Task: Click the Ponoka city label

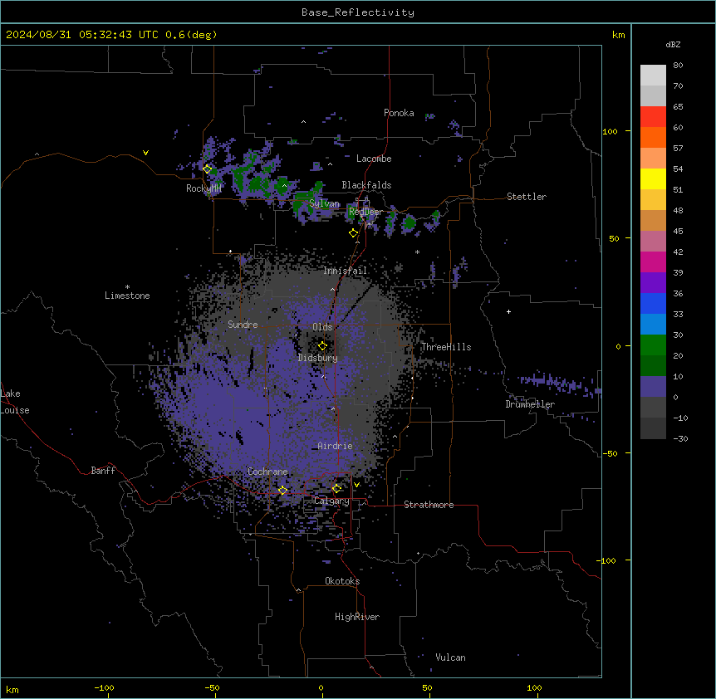Action: [399, 113]
